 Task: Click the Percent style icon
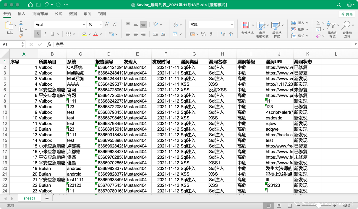point(203,34)
